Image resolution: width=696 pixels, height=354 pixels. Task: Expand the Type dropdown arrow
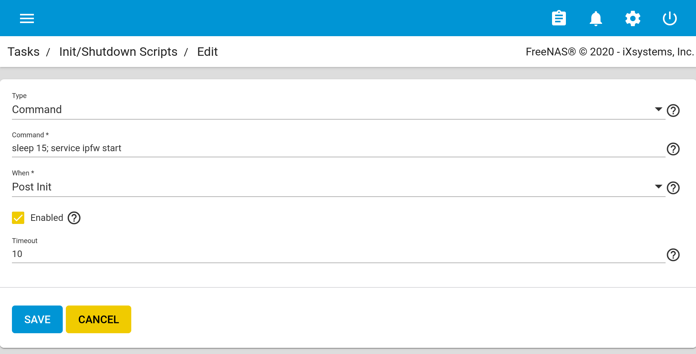[658, 109]
